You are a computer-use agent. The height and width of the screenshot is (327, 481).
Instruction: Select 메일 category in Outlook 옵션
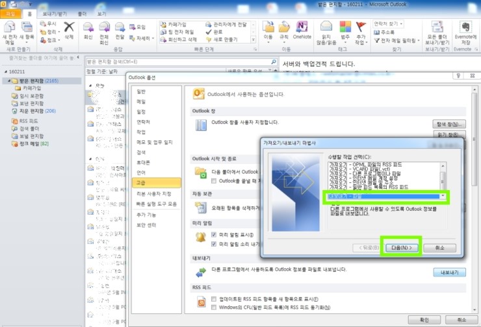click(157, 102)
